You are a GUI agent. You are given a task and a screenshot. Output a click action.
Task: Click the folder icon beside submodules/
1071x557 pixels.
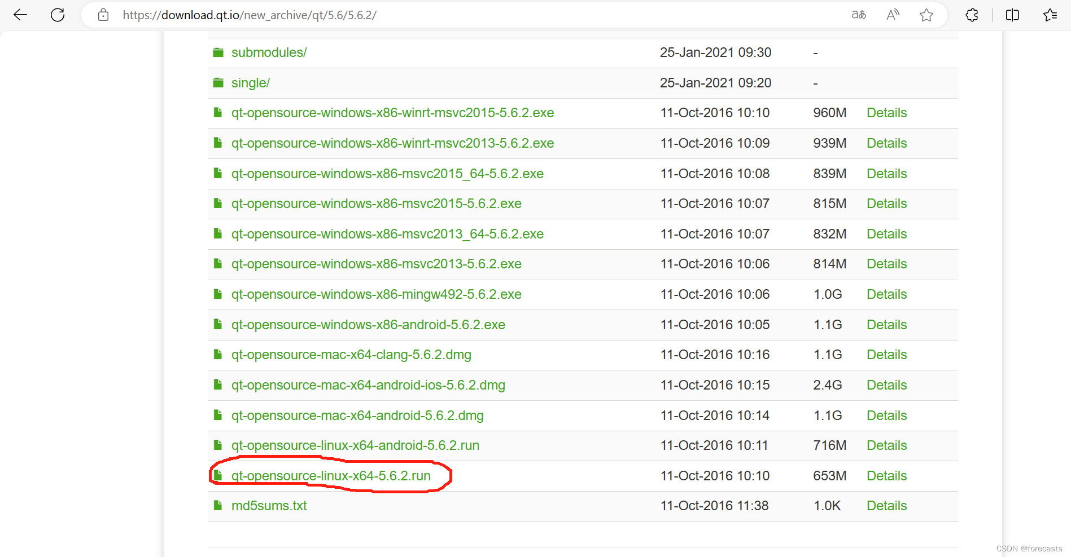point(218,52)
